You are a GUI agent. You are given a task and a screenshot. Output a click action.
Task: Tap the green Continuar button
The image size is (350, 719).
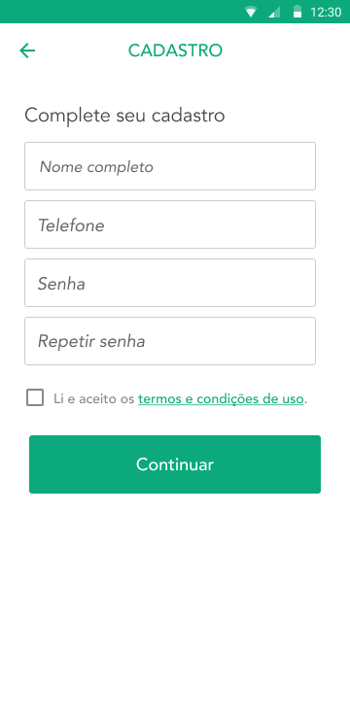point(175,464)
